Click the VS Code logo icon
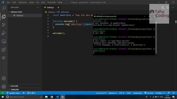Viewport: 177px width, 99px height. (2, 2)
